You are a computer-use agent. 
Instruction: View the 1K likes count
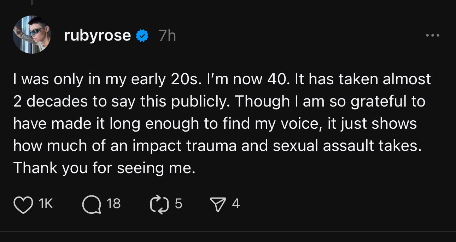click(45, 204)
